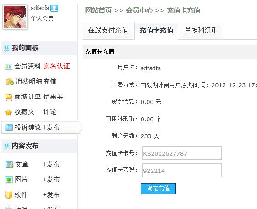
Task: Open 商城订单 link
Action: 27,97
